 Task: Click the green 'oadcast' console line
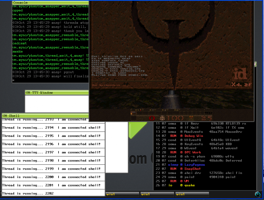(20, 43)
